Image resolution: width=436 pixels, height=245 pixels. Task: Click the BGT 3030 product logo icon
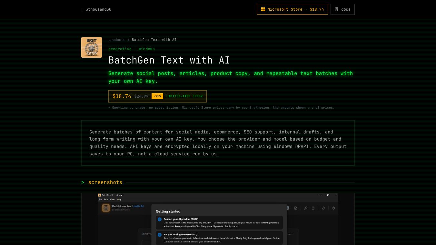92,47
